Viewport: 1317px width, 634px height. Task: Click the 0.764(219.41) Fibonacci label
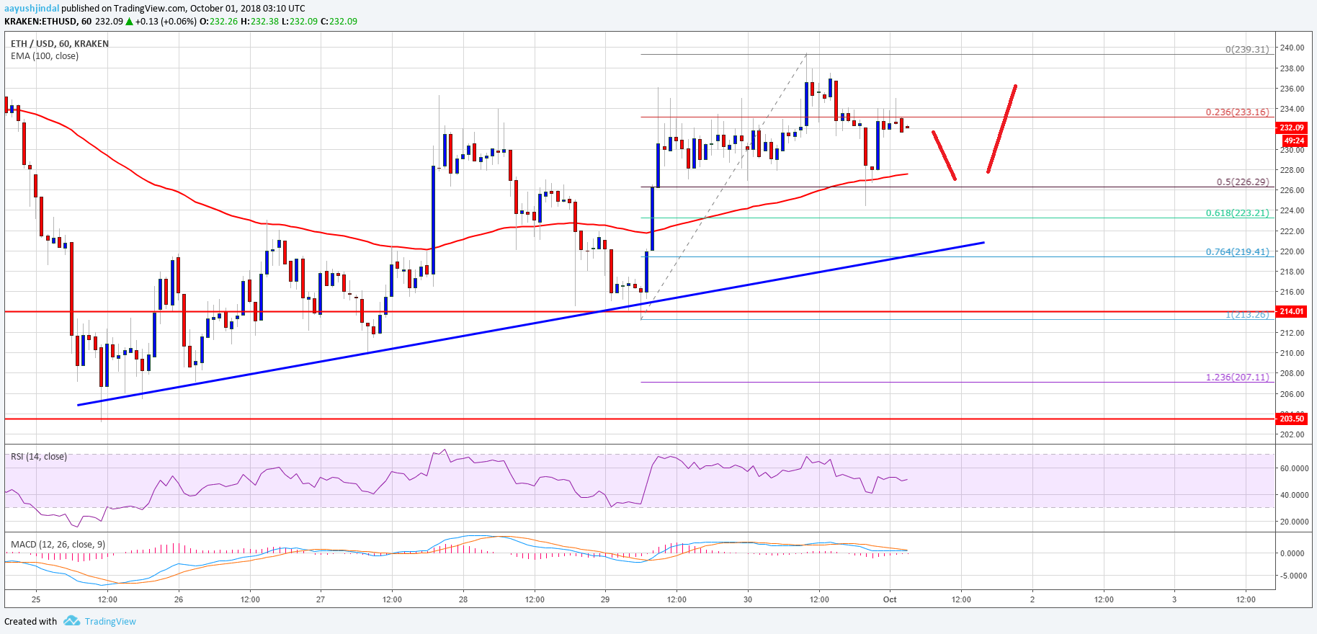[x=1238, y=252]
